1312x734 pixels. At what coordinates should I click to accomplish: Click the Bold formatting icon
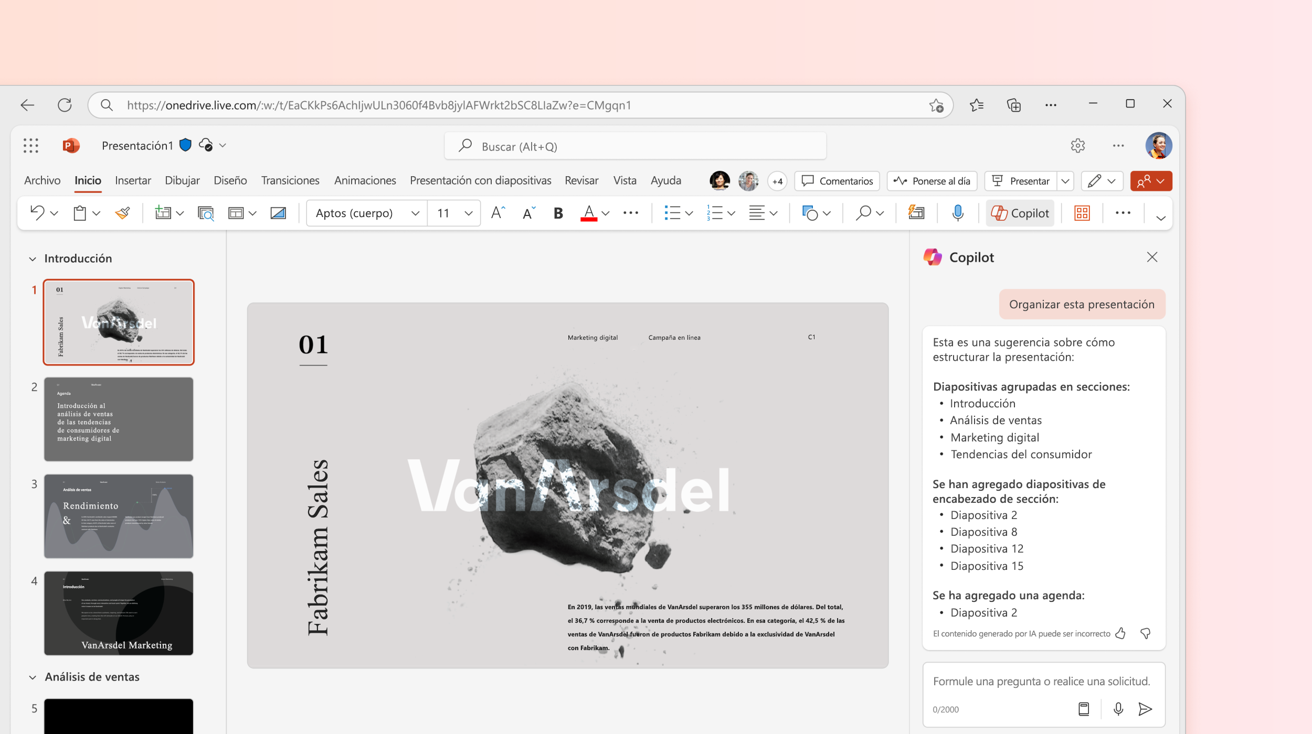tap(558, 213)
